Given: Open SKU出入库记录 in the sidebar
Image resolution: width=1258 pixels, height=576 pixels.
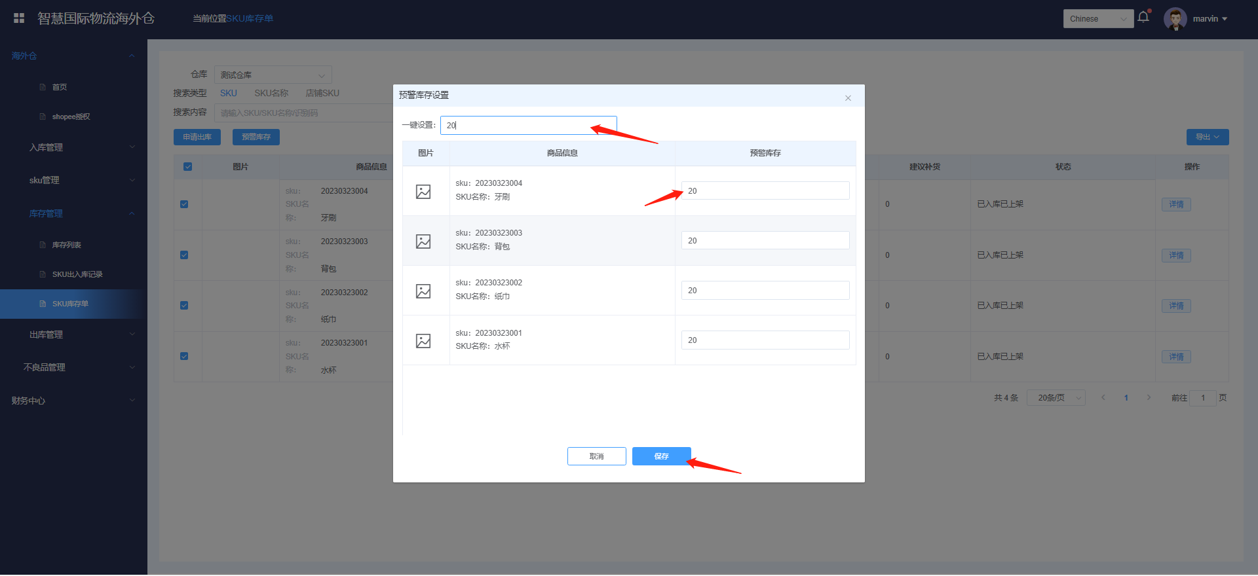Looking at the screenshot, I should 77,274.
